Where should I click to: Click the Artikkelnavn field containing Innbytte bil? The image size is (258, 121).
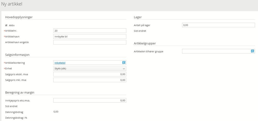[90, 36]
